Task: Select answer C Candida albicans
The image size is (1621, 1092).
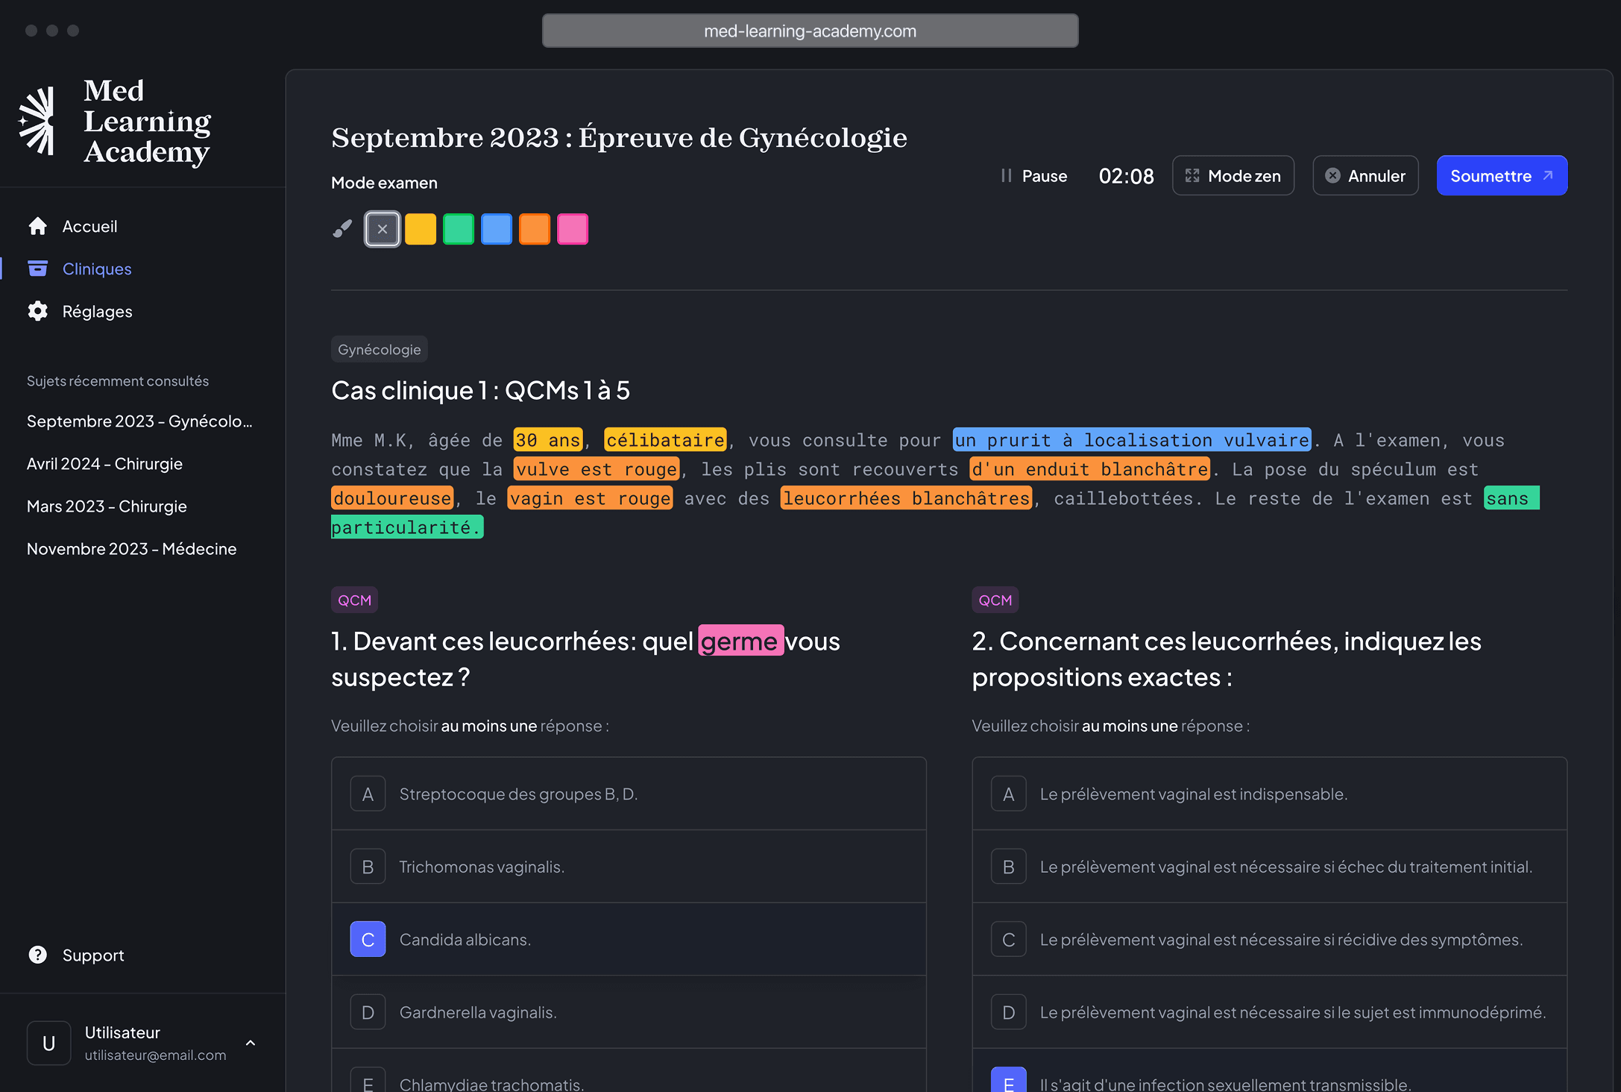Action: [x=368, y=939]
